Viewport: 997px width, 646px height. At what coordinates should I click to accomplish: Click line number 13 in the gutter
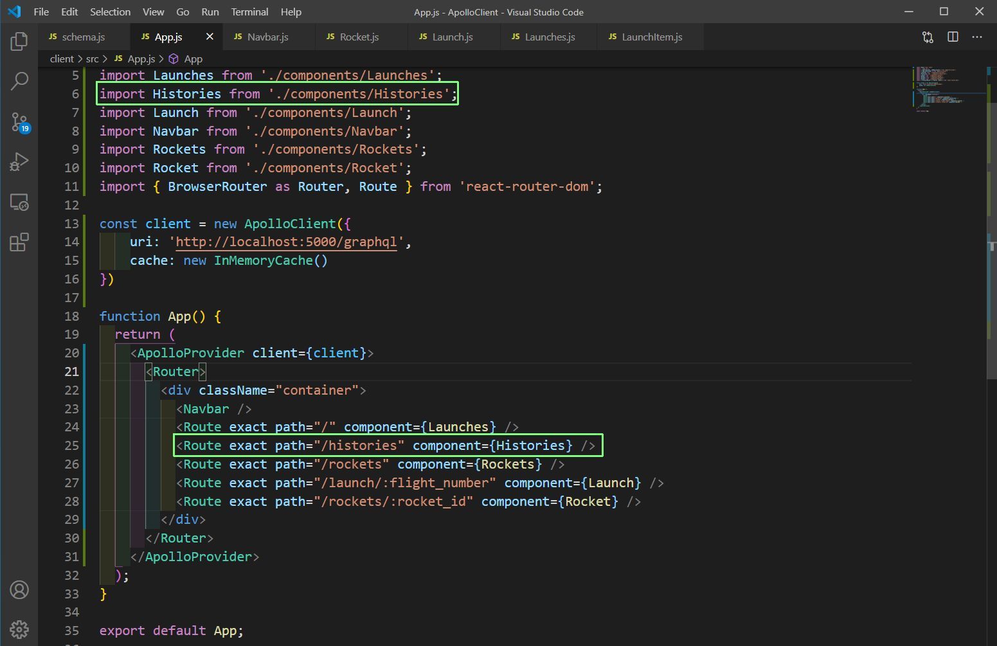[x=71, y=224]
